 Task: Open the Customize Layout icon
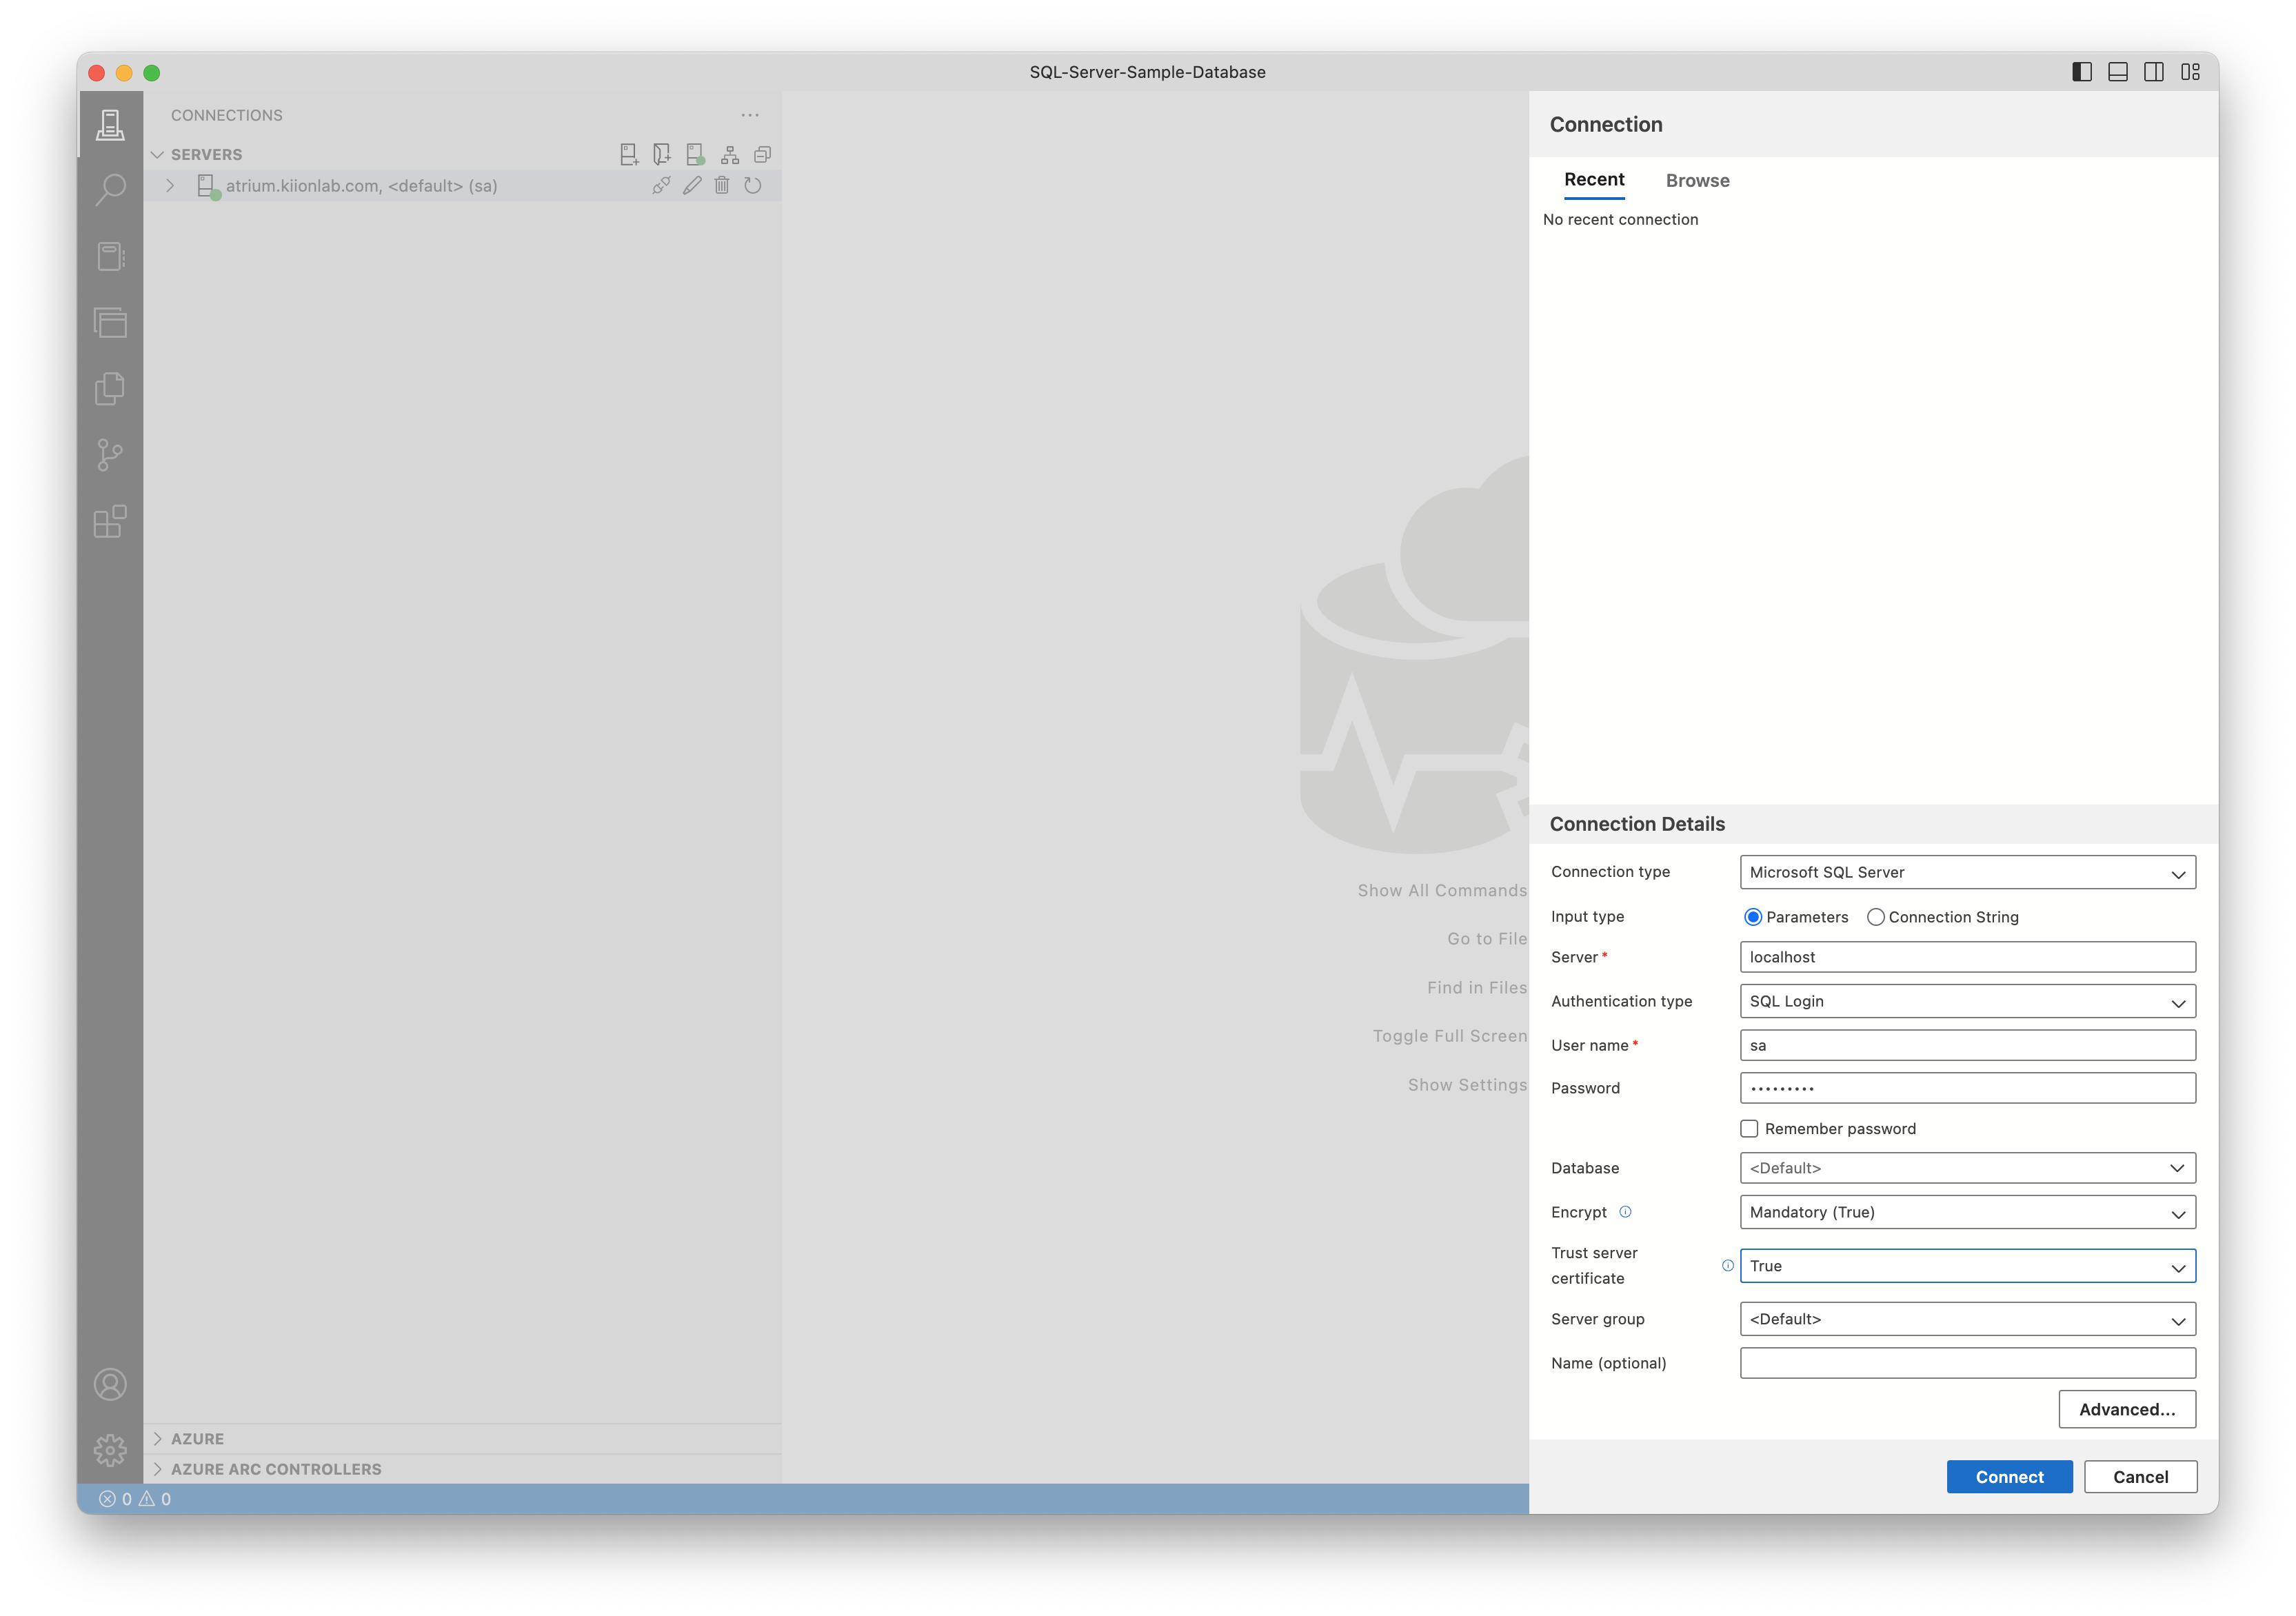coord(2190,72)
